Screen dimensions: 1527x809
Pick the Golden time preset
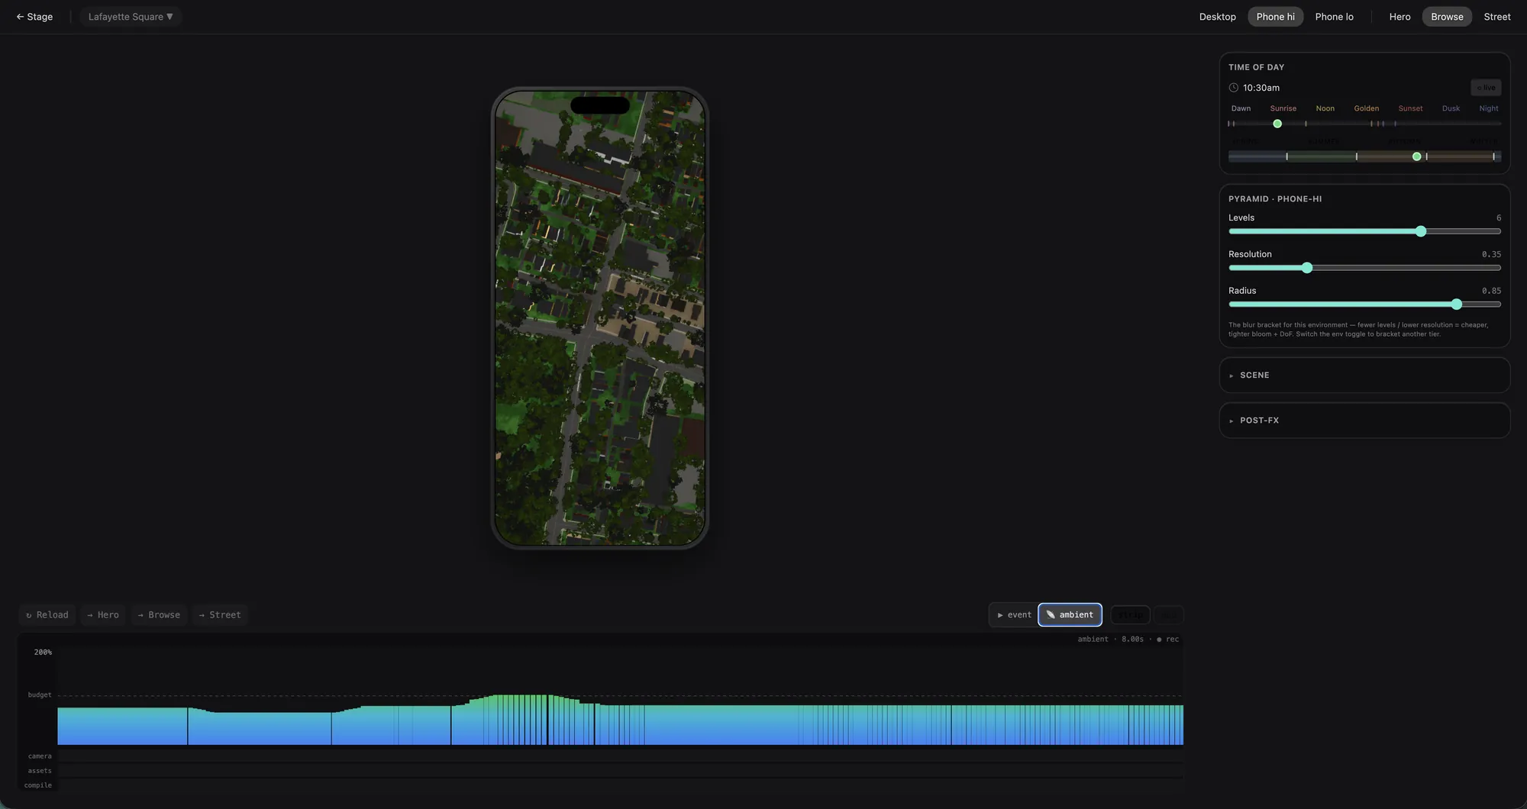(1366, 108)
